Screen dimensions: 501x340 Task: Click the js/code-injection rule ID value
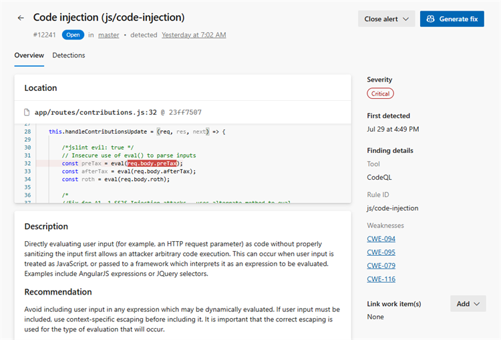[x=392, y=208]
